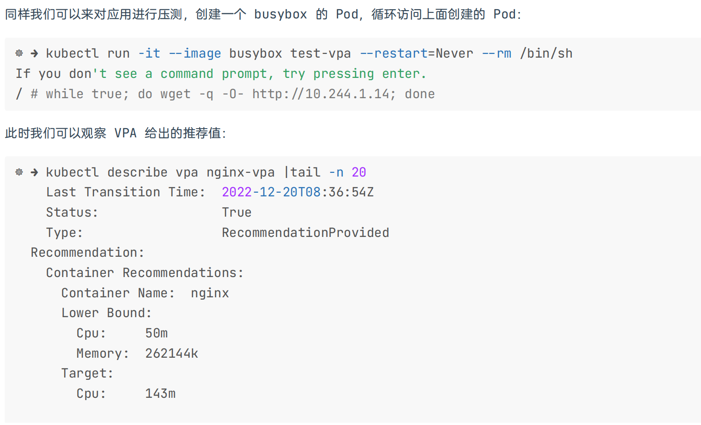Click the Target Cpu value 143m

[160, 394]
